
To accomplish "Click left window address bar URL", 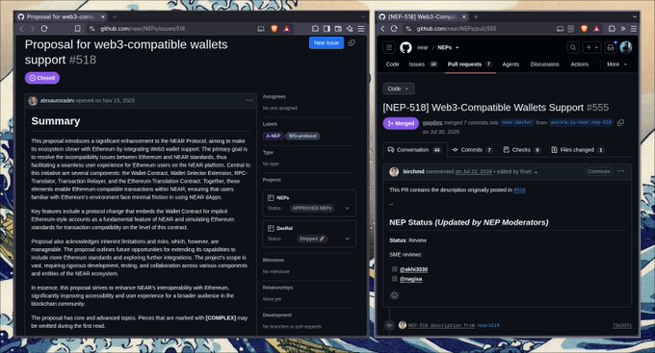I will pos(143,28).
